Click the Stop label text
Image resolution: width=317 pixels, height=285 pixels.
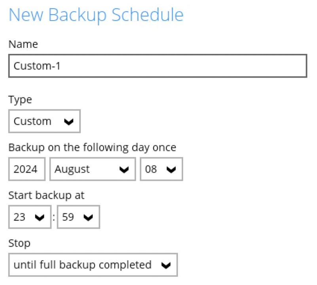tap(20, 243)
